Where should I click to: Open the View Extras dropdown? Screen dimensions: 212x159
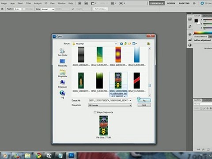tap(94, 3)
